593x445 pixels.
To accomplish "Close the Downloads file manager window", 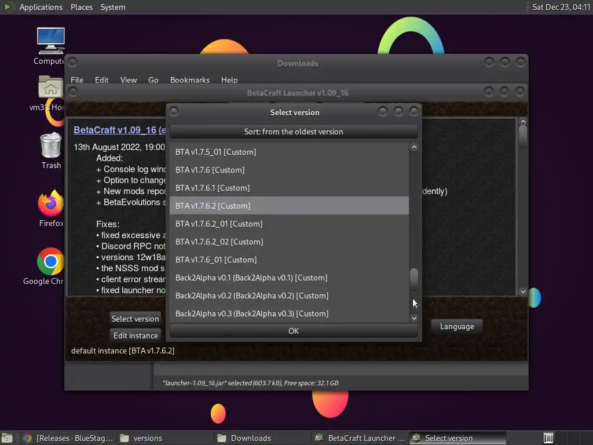I will tap(521, 61).
